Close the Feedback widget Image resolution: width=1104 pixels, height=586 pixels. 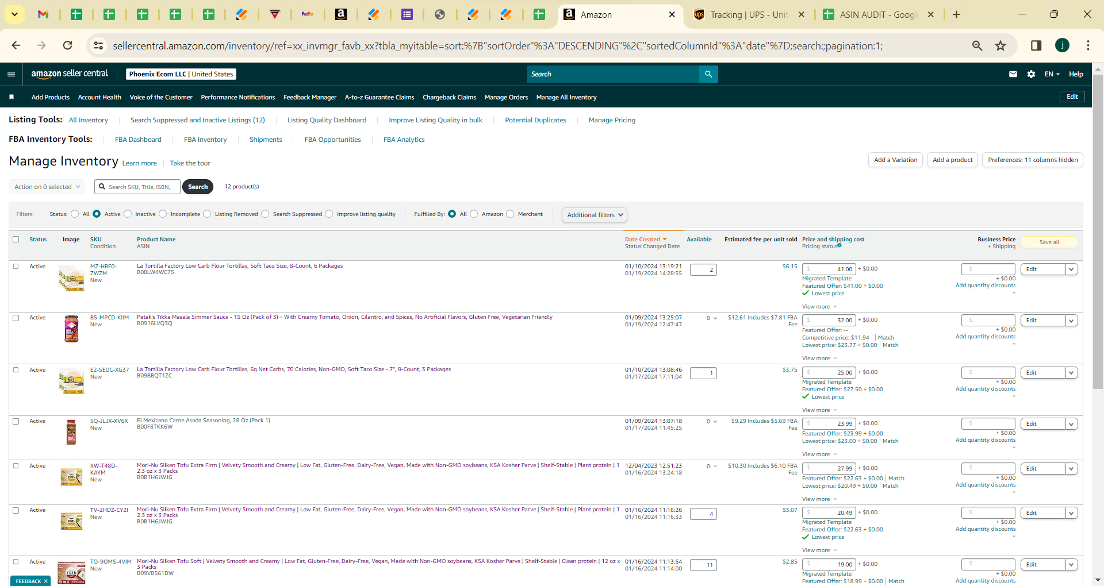tap(45, 581)
